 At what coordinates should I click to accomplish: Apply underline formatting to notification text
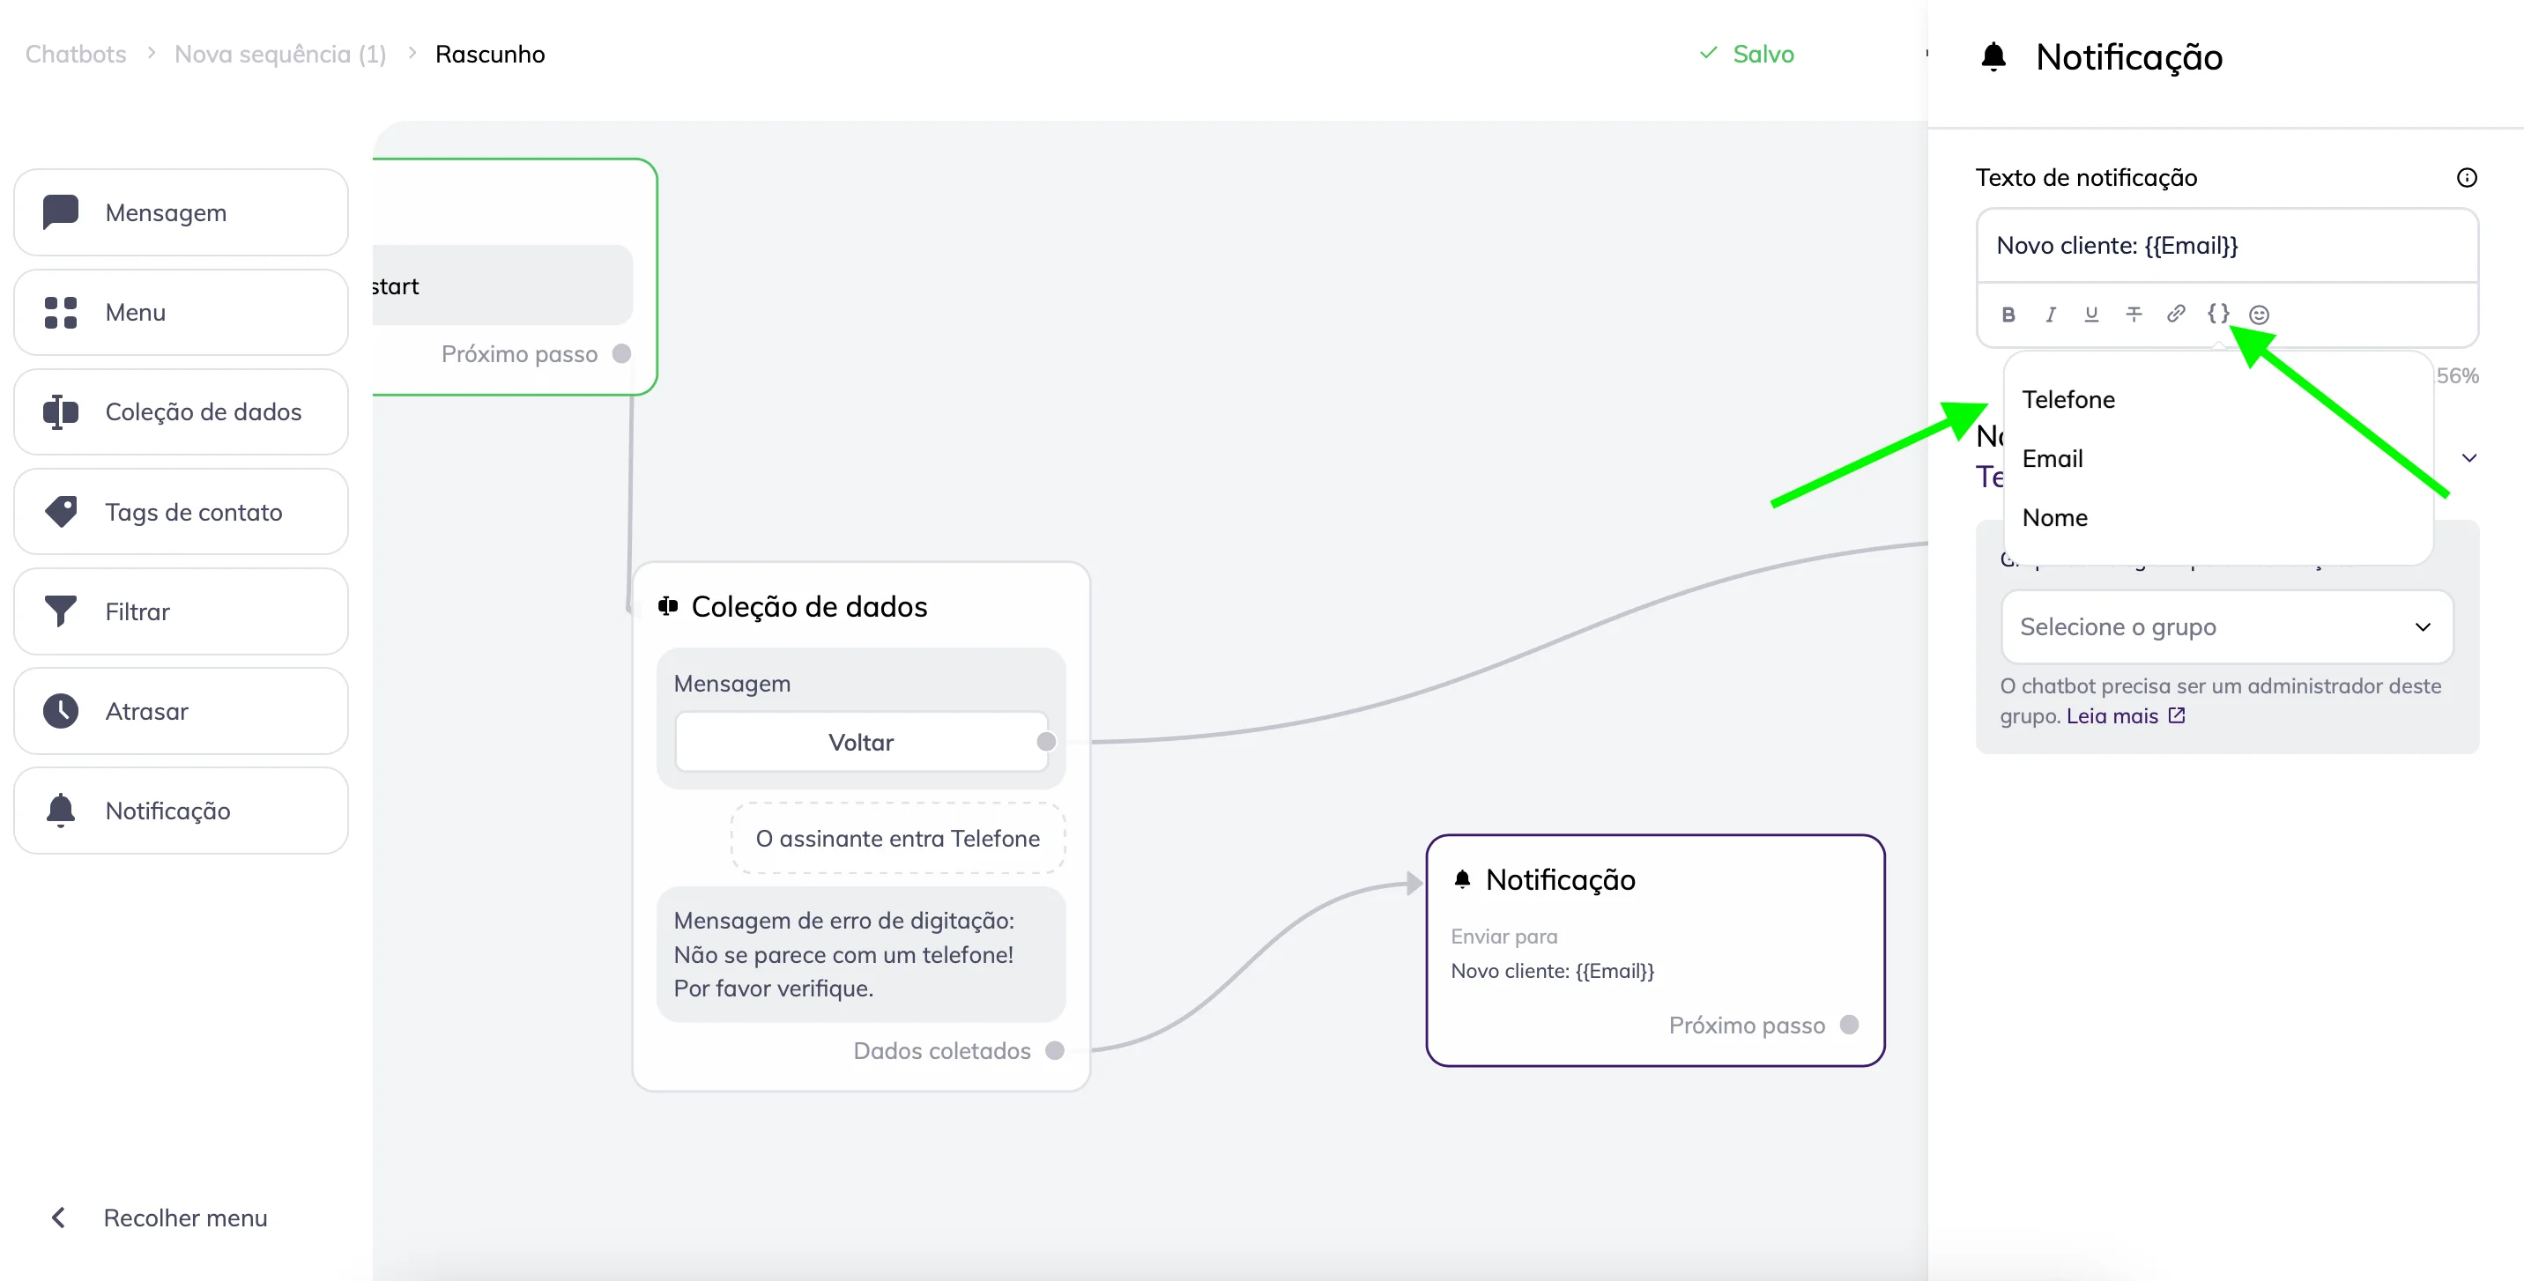point(2092,315)
